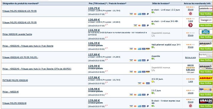Screen dimensions: 213x109
Task: Click the PriceMinister merchant logo
Action: pos(206,90)
